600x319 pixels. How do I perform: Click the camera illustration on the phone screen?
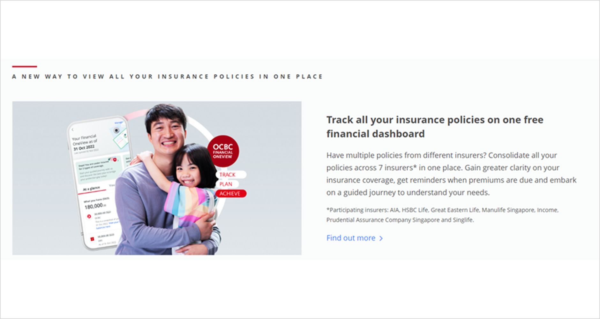[116, 130]
